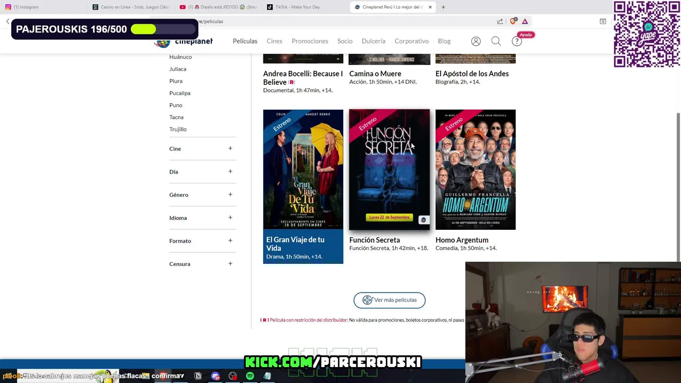
Task: Open Spotify from the taskbar
Action: [x=250, y=376]
